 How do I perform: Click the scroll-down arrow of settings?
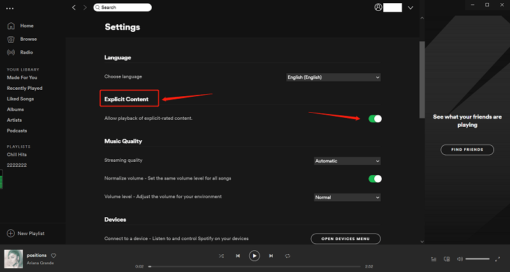click(422, 241)
